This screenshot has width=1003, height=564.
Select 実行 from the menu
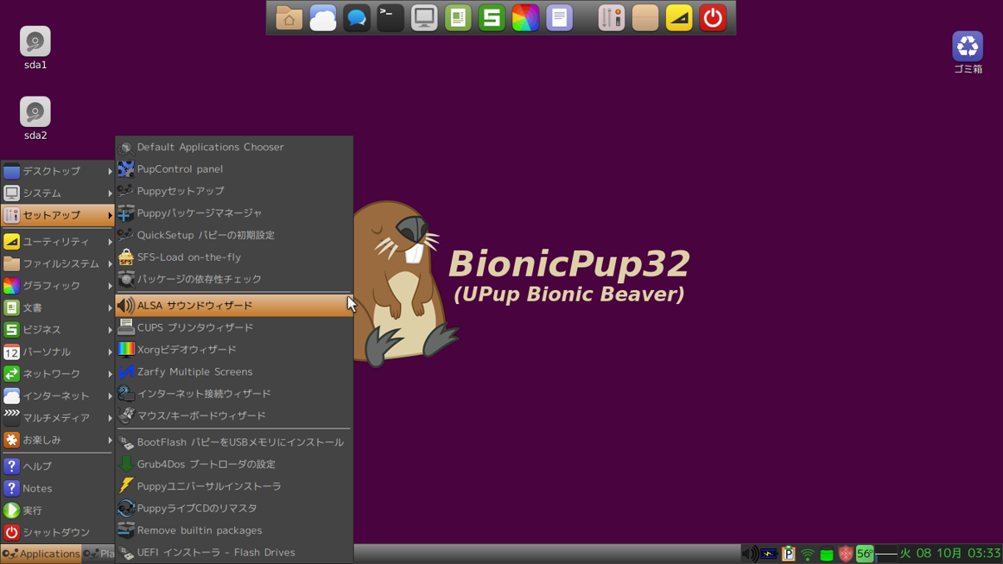(58, 510)
